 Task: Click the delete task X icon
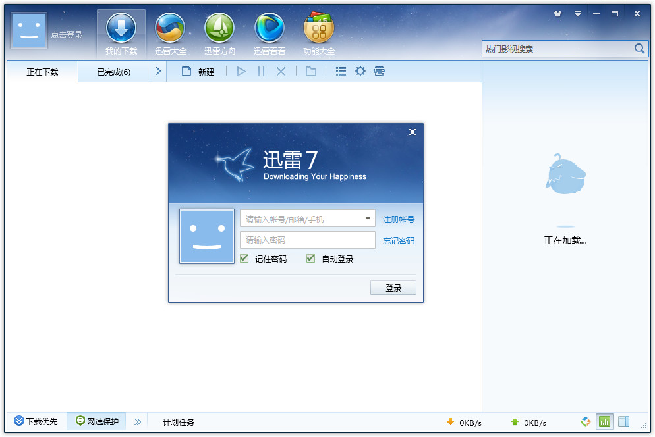coord(281,71)
